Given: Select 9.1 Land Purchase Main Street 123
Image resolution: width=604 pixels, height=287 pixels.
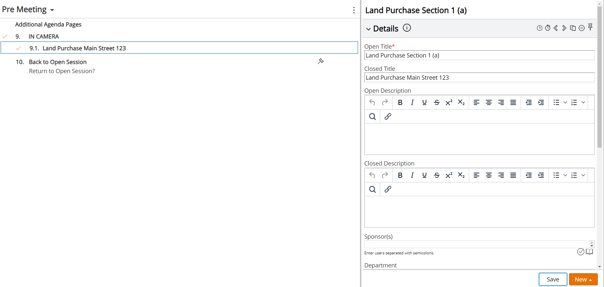Looking at the screenshot, I should coord(179,48).
